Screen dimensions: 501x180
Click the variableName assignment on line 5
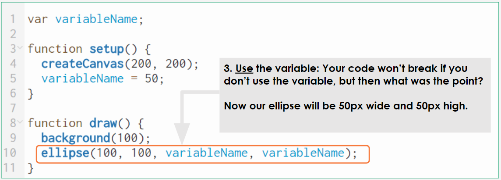pyautogui.click(x=82, y=78)
